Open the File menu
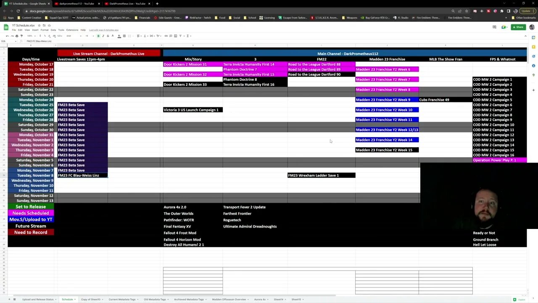Image resolution: width=538 pixels, height=303 pixels. point(14,30)
